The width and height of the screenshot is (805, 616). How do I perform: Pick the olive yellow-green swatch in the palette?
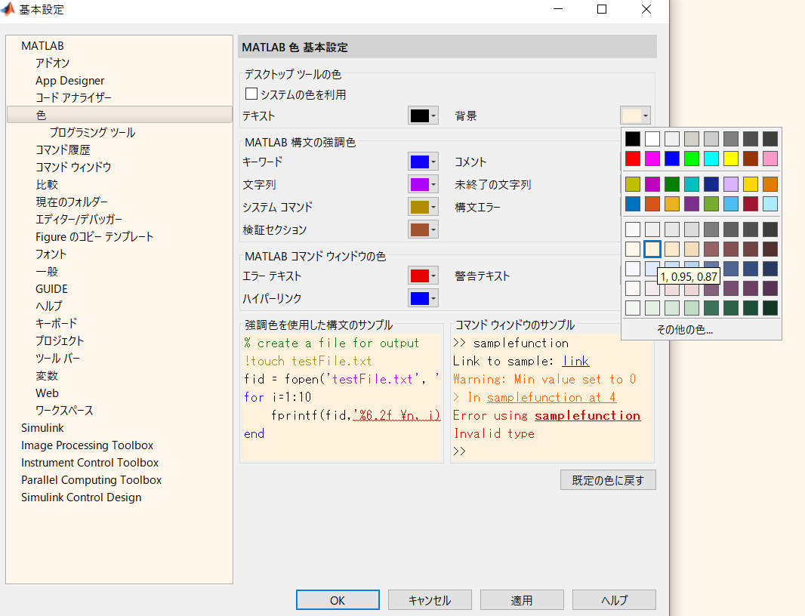click(633, 183)
